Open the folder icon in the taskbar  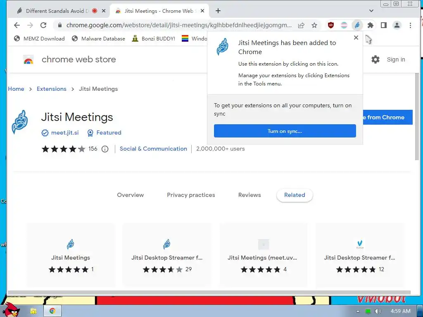[33, 311]
